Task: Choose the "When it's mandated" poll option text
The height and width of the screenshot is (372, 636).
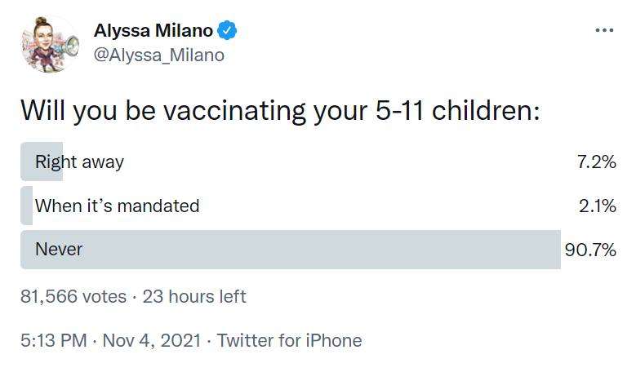Action: pos(117,206)
